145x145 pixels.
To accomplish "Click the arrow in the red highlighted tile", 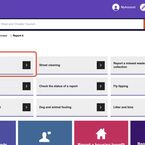I will [x=26, y=65].
